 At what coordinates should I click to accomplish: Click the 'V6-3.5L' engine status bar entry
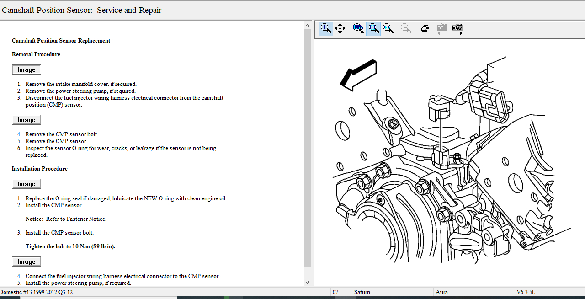(526, 292)
